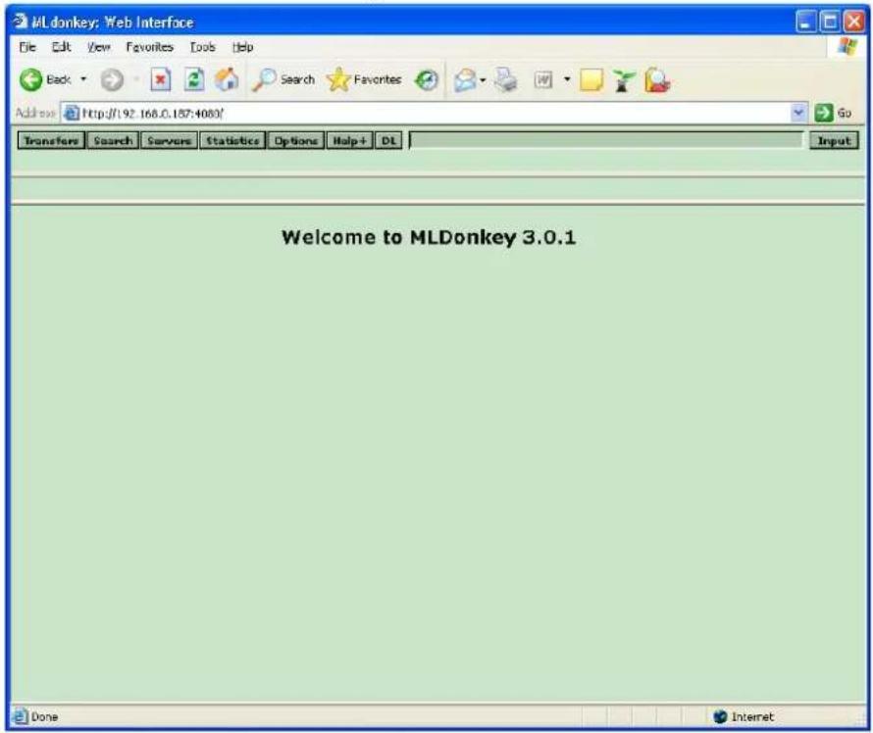Open the Edit dropdown arrow beside Word icon
Viewport: 873px width, 733px height.
[x=567, y=79]
